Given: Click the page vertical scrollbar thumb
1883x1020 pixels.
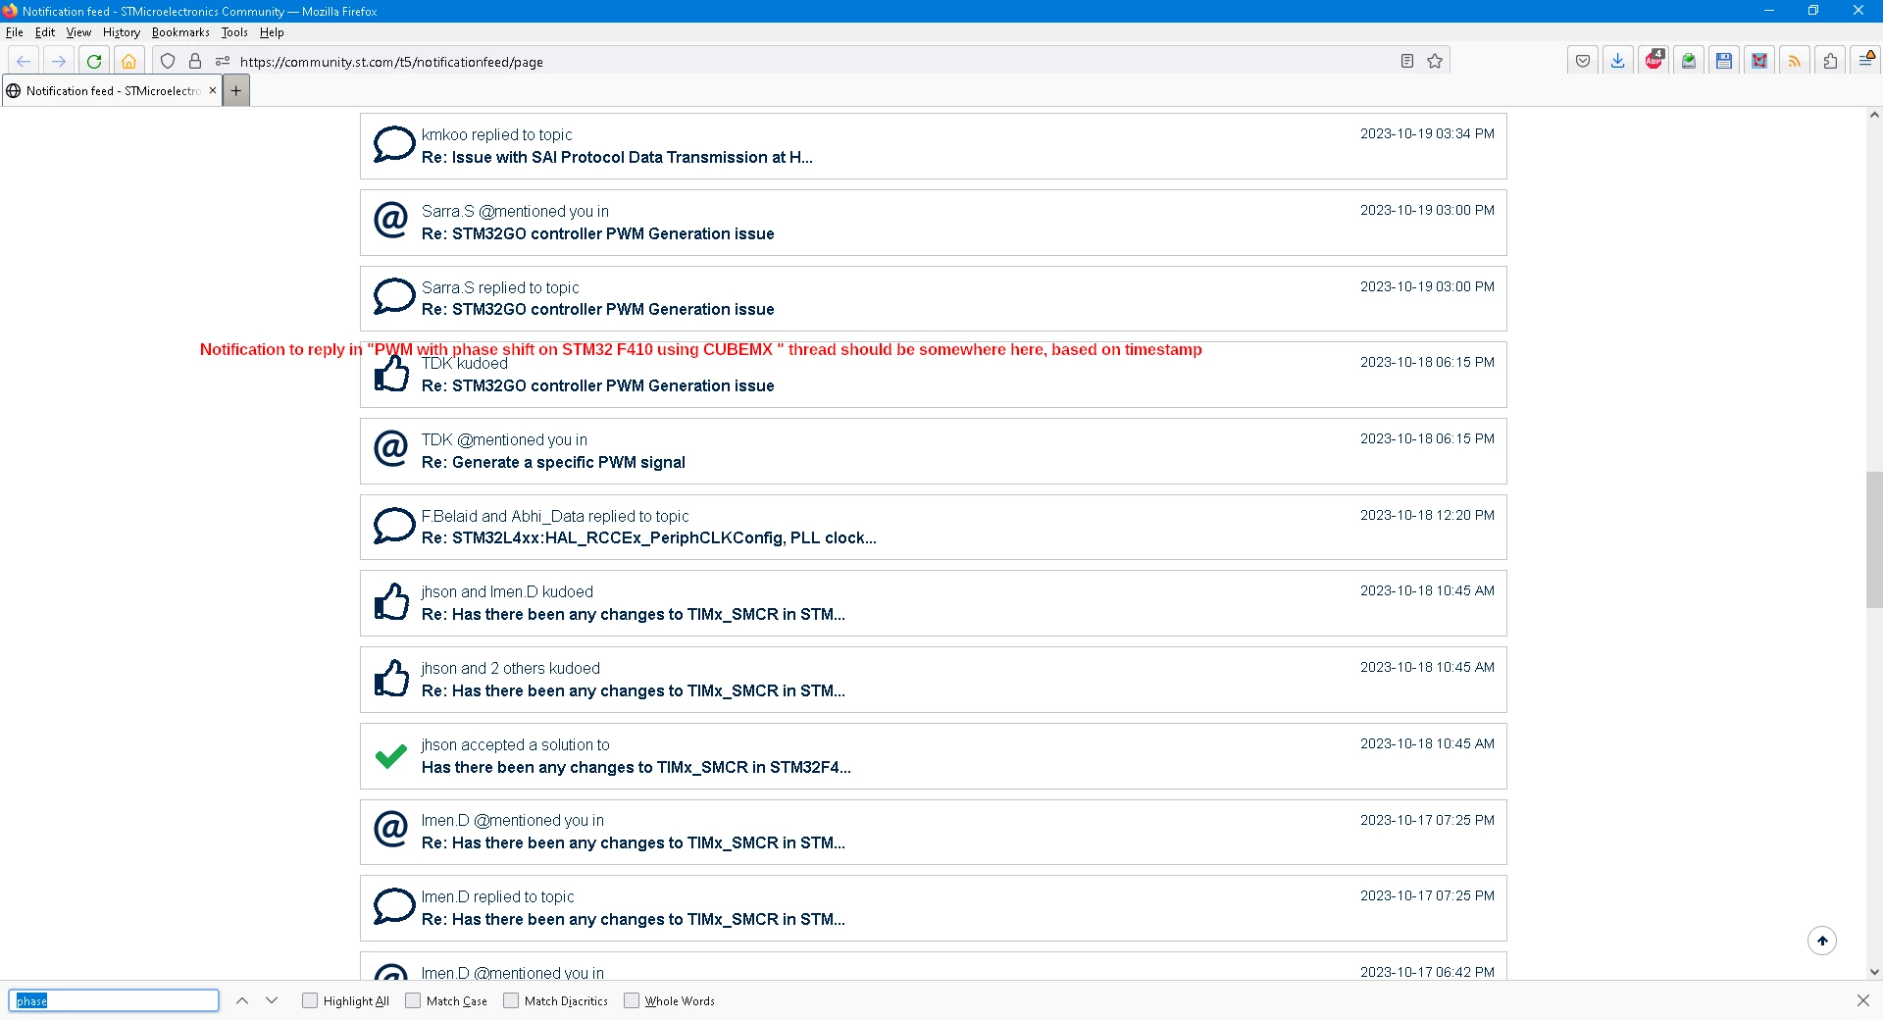Looking at the screenshot, I should tap(1874, 540).
